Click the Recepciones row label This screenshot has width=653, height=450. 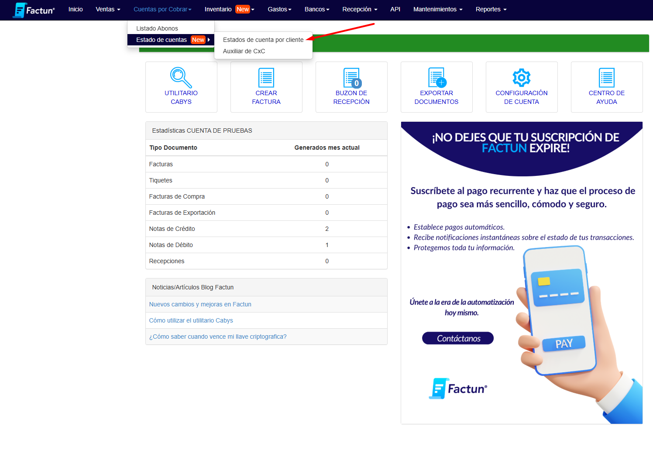166,261
